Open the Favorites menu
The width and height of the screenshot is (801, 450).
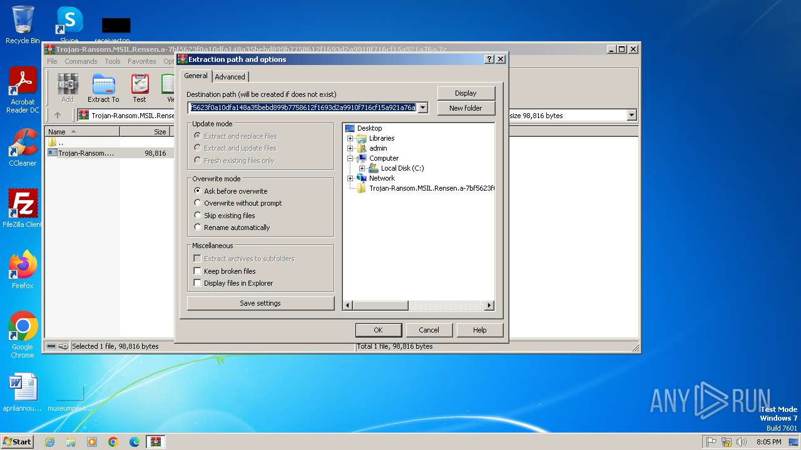pyautogui.click(x=142, y=61)
